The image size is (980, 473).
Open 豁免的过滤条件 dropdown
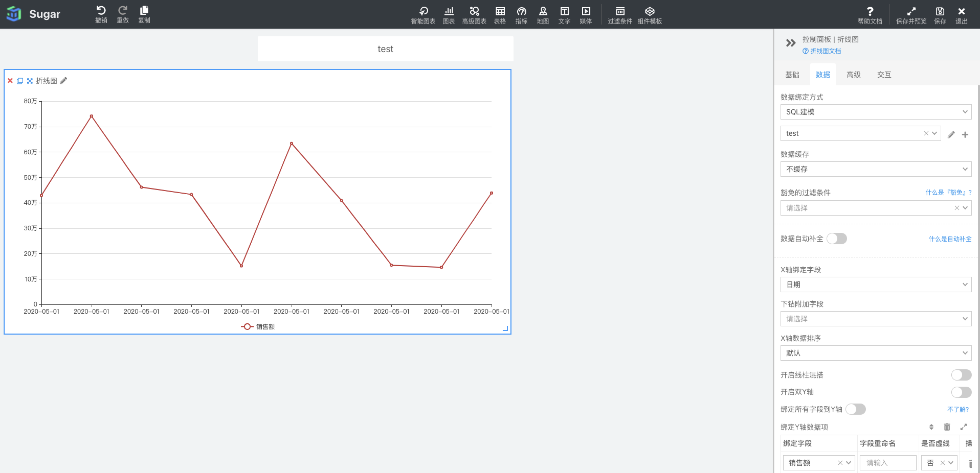(876, 208)
